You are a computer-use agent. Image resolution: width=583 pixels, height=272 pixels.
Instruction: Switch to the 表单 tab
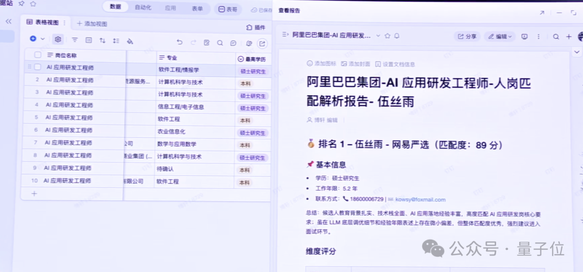pos(197,9)
